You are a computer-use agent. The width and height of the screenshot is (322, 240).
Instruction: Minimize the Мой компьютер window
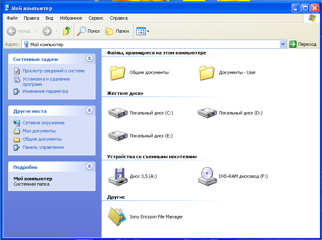296,8
